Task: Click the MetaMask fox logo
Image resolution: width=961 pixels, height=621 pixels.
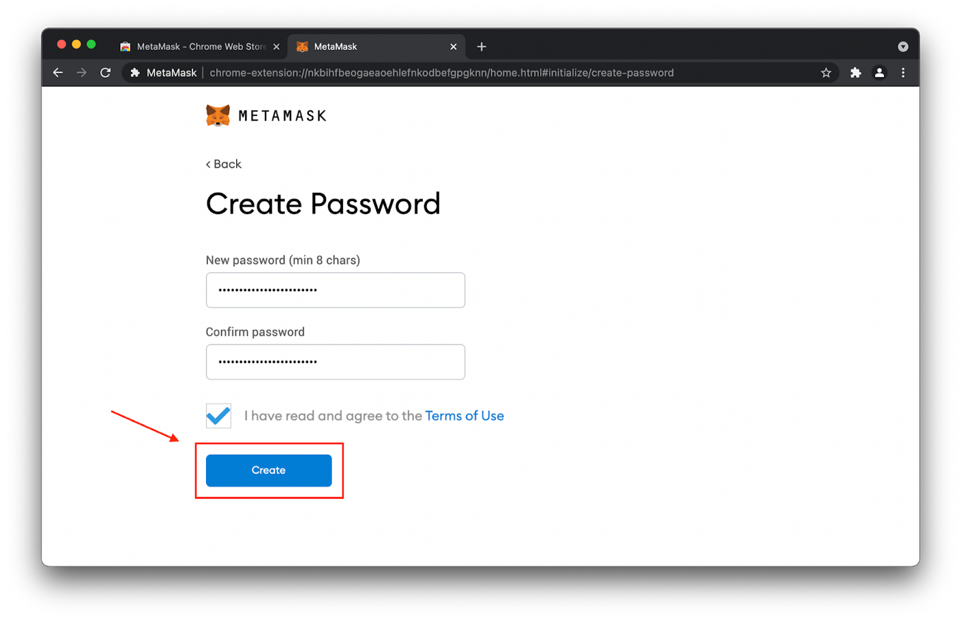Action: point(218,115)
